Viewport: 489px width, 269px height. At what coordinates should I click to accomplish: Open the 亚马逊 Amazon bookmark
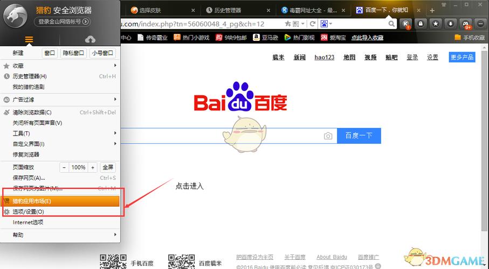[265, 38]
